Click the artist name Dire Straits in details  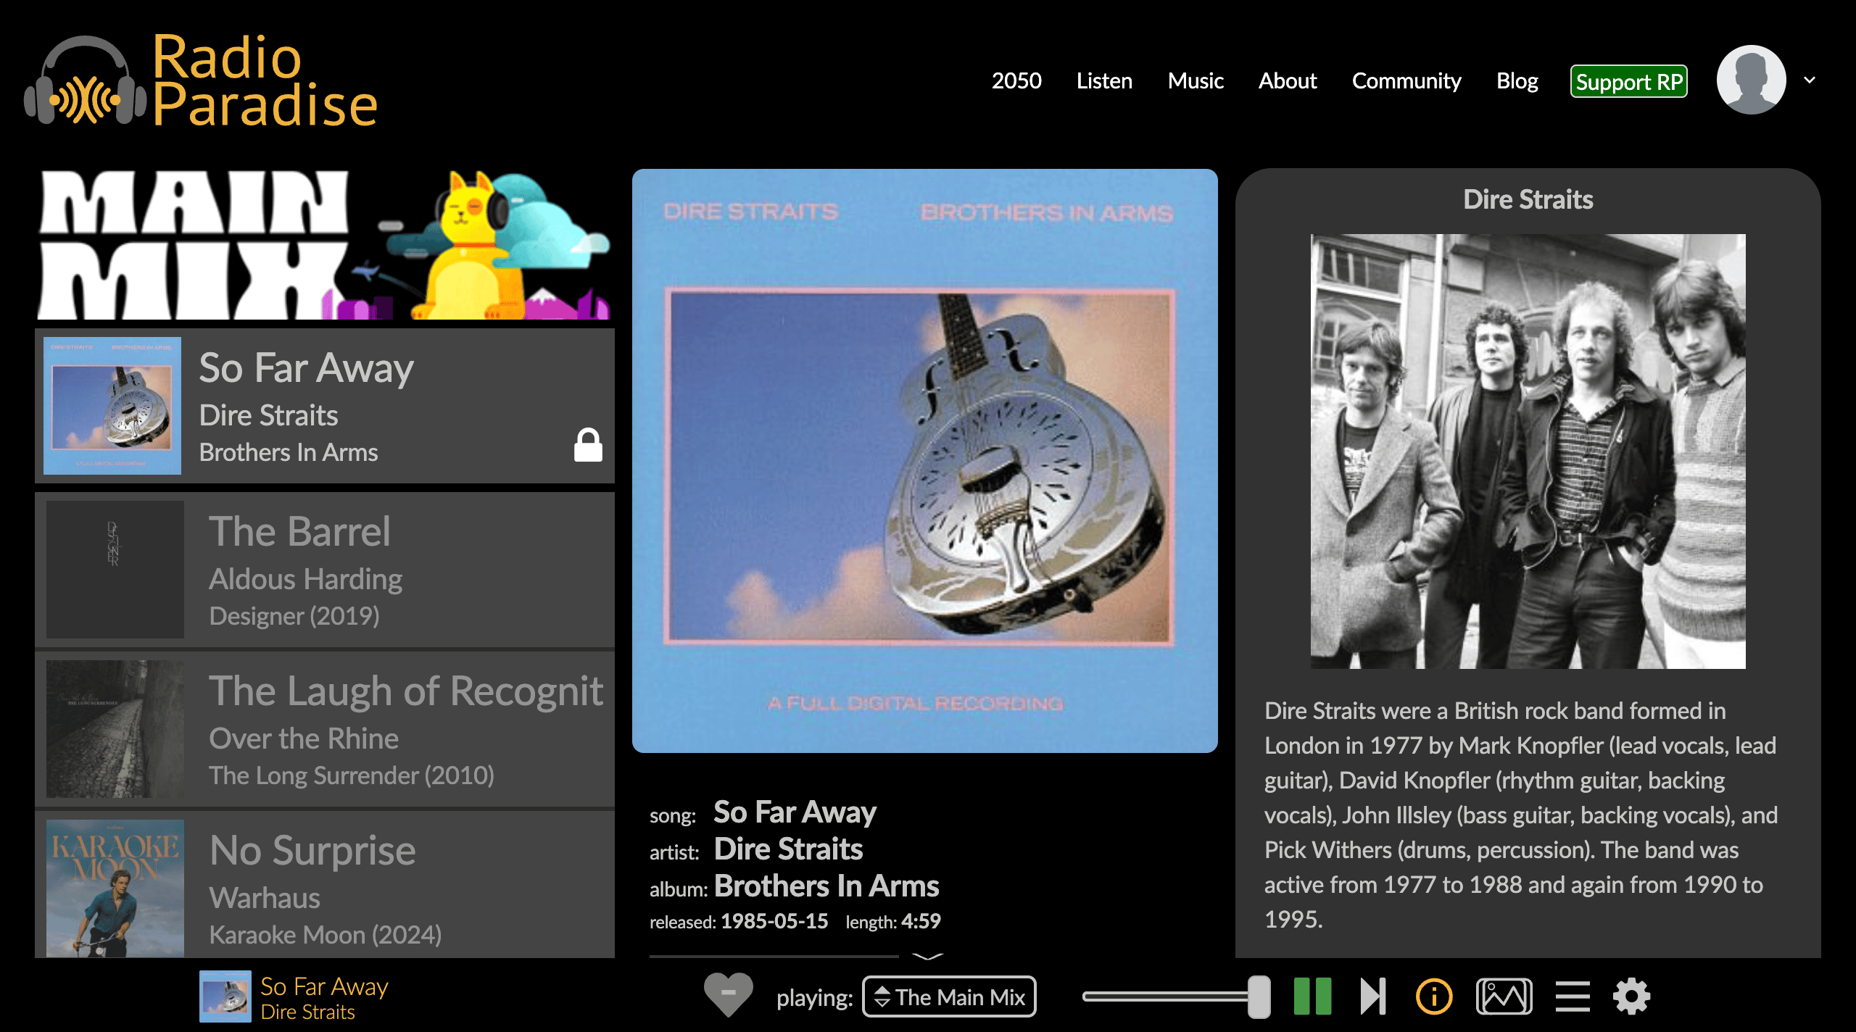789,849
